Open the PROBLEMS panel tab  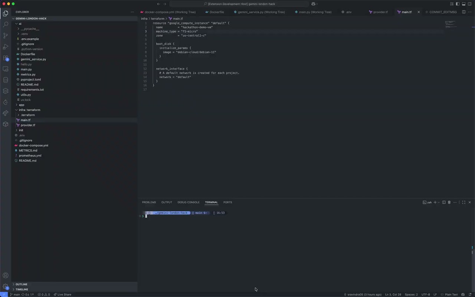pyautogui.click(x=149, y=202)
